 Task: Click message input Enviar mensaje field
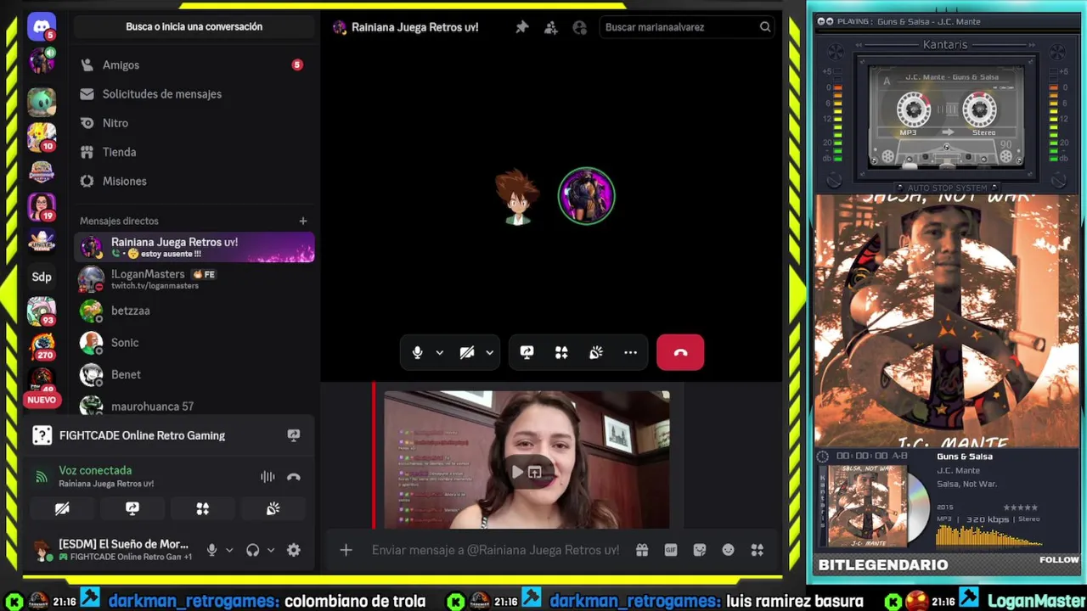pos(496,550)
